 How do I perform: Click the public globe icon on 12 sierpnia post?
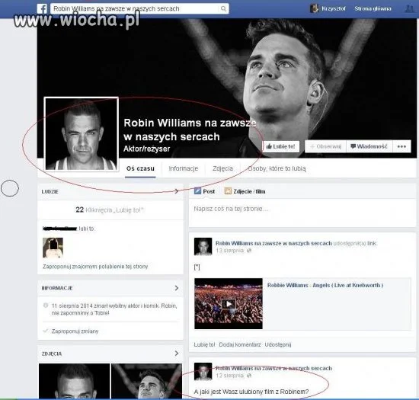click(x=249, y=376)
